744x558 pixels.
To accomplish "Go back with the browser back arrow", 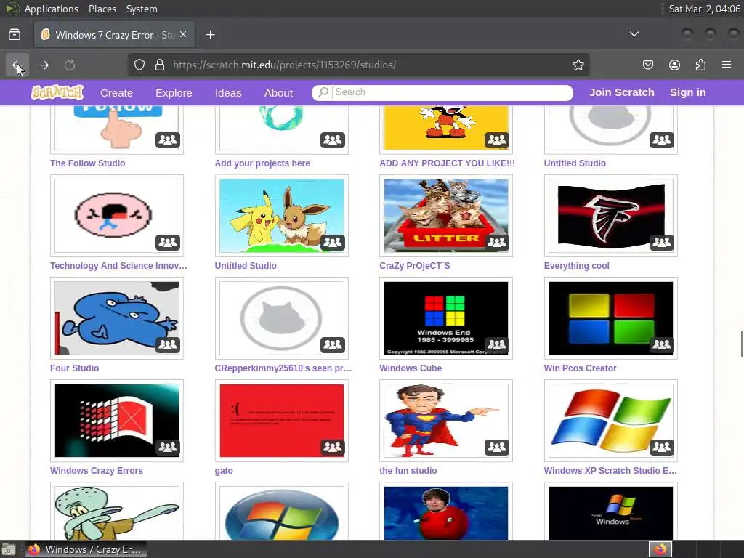I will coord(17,65).
